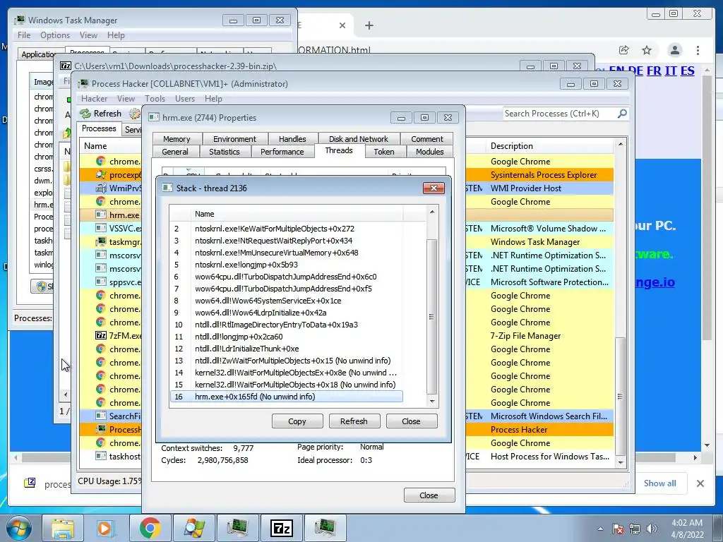Open a new Chrome tab
Viewport: 723px width, 542px height.
[369, 25]
